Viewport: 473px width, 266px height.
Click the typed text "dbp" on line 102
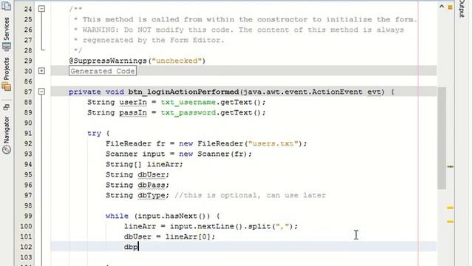click(x=131, y=247)
